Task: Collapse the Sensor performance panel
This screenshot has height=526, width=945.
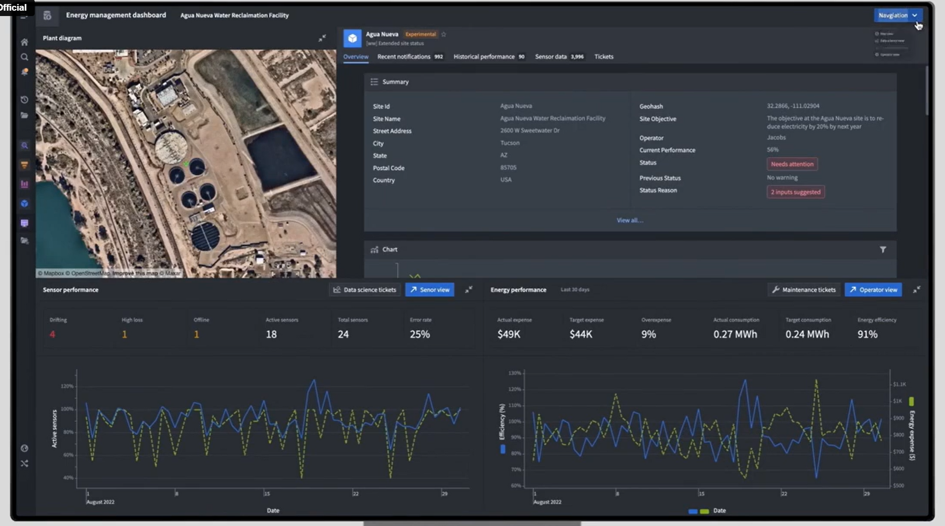Action: pos(468,290)
